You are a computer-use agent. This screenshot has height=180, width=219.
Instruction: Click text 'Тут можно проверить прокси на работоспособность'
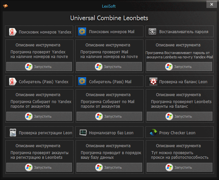180,155
